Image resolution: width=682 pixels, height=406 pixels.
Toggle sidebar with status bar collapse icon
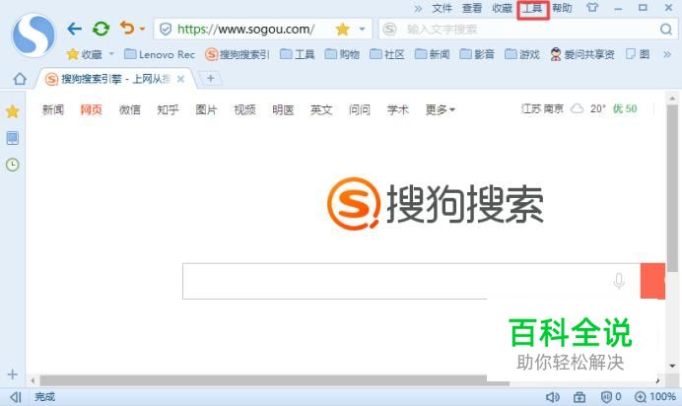(x=15, y=397)
